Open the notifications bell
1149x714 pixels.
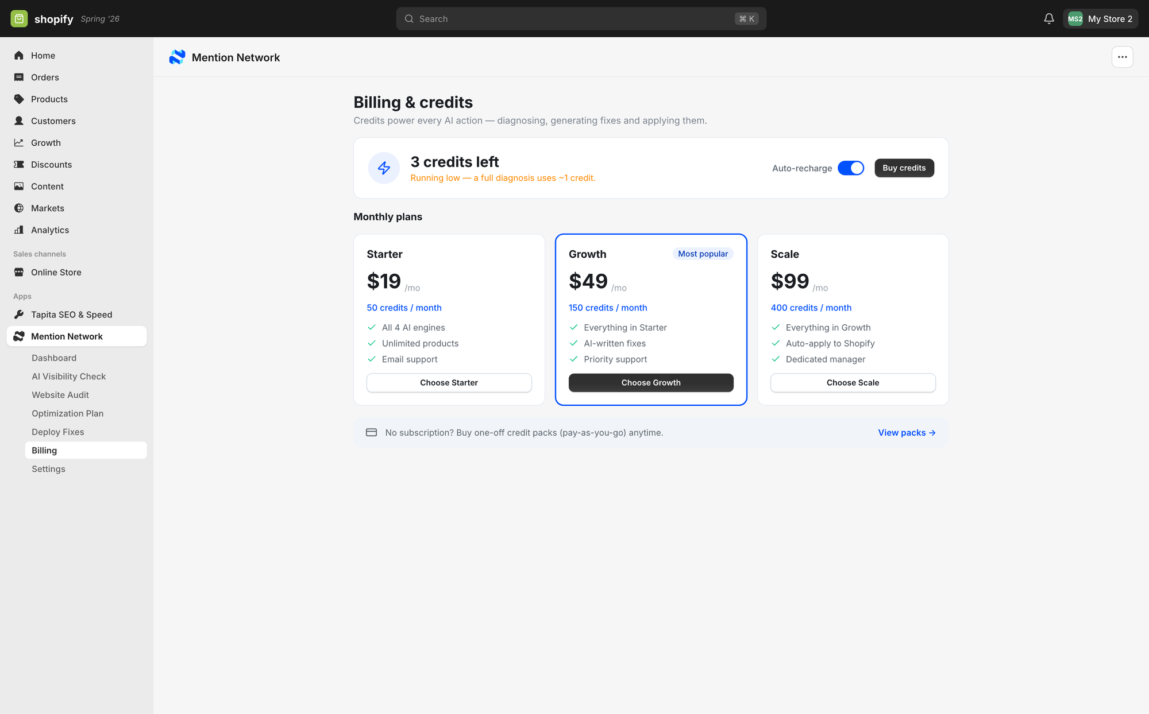click(1049, 19)
